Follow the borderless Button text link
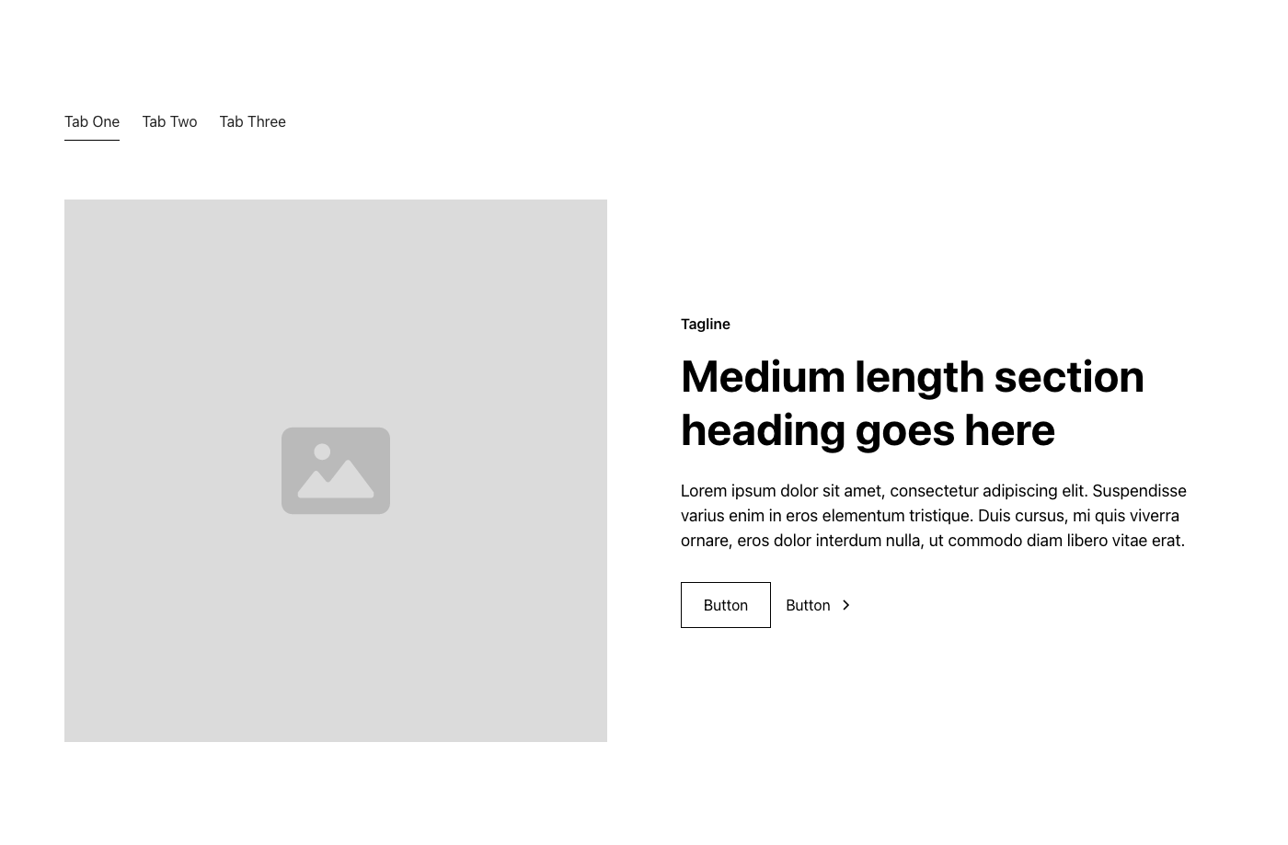This screenshot has width=1288, height=845. [x=808, y=605]
